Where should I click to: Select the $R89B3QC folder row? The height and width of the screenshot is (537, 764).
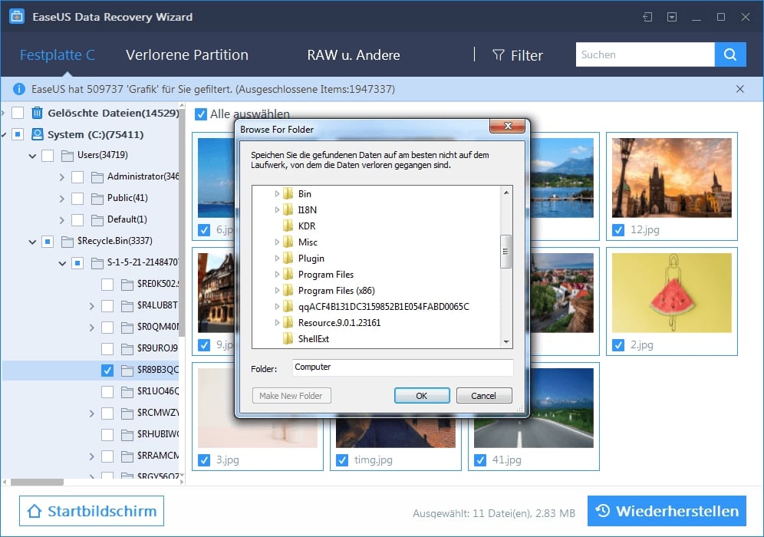pyautogui.click(x=91, y=370)
